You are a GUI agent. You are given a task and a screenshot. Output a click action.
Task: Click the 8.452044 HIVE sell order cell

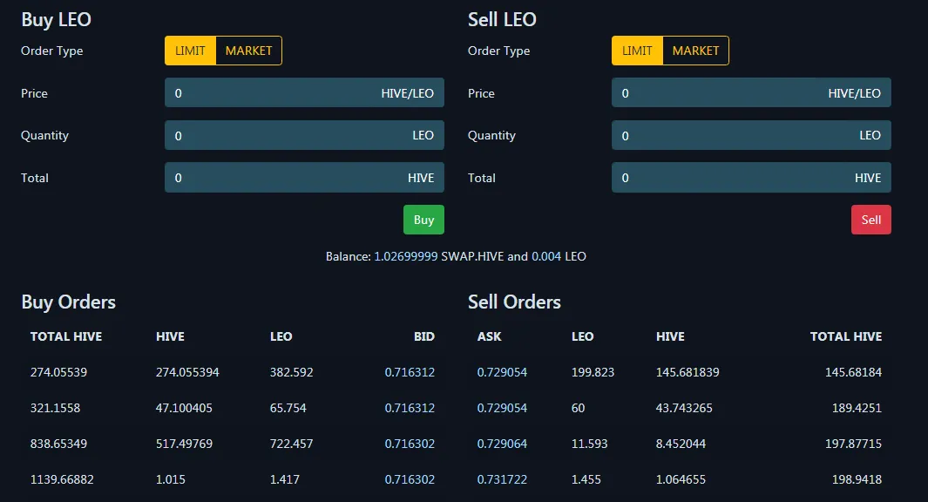[681, 444]
